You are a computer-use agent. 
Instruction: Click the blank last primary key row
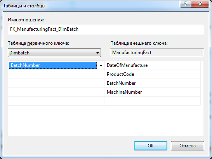click(x=56, y=101)
